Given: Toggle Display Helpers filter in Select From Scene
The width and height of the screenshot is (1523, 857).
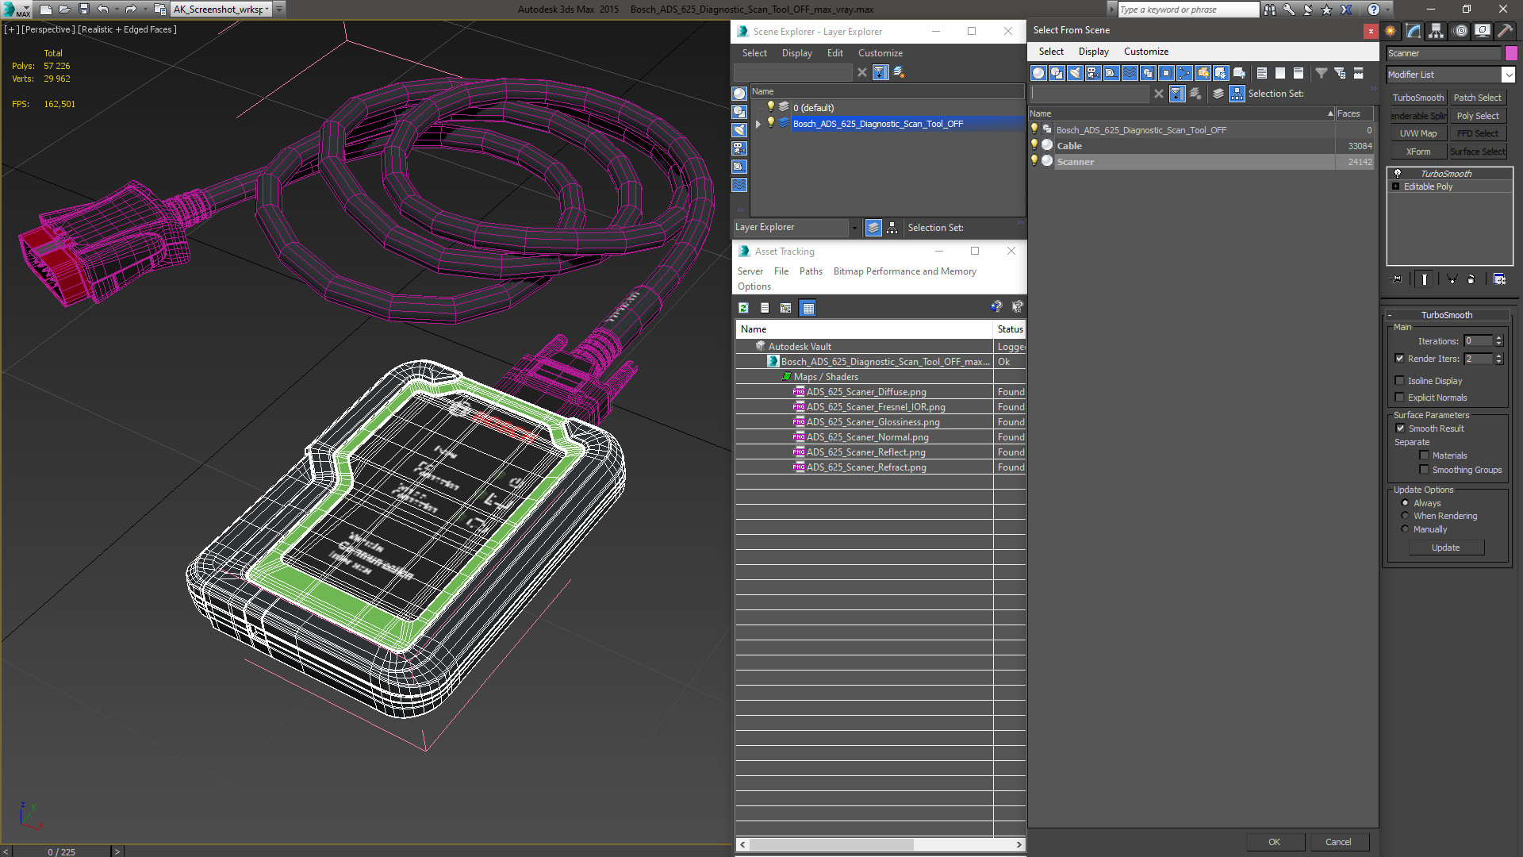Looking at the screenshot, I should click(1111, 73).
